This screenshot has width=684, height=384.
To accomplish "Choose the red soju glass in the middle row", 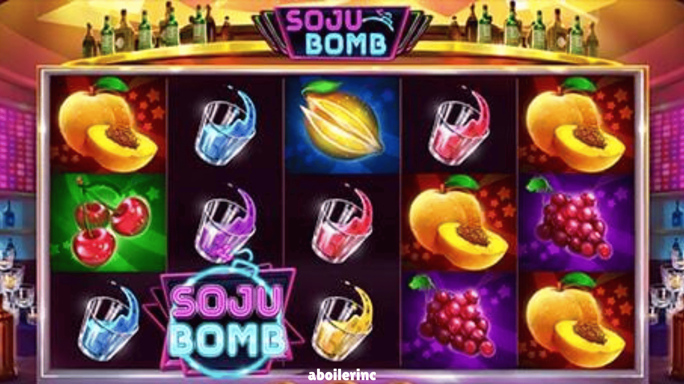I will (342, 223).
